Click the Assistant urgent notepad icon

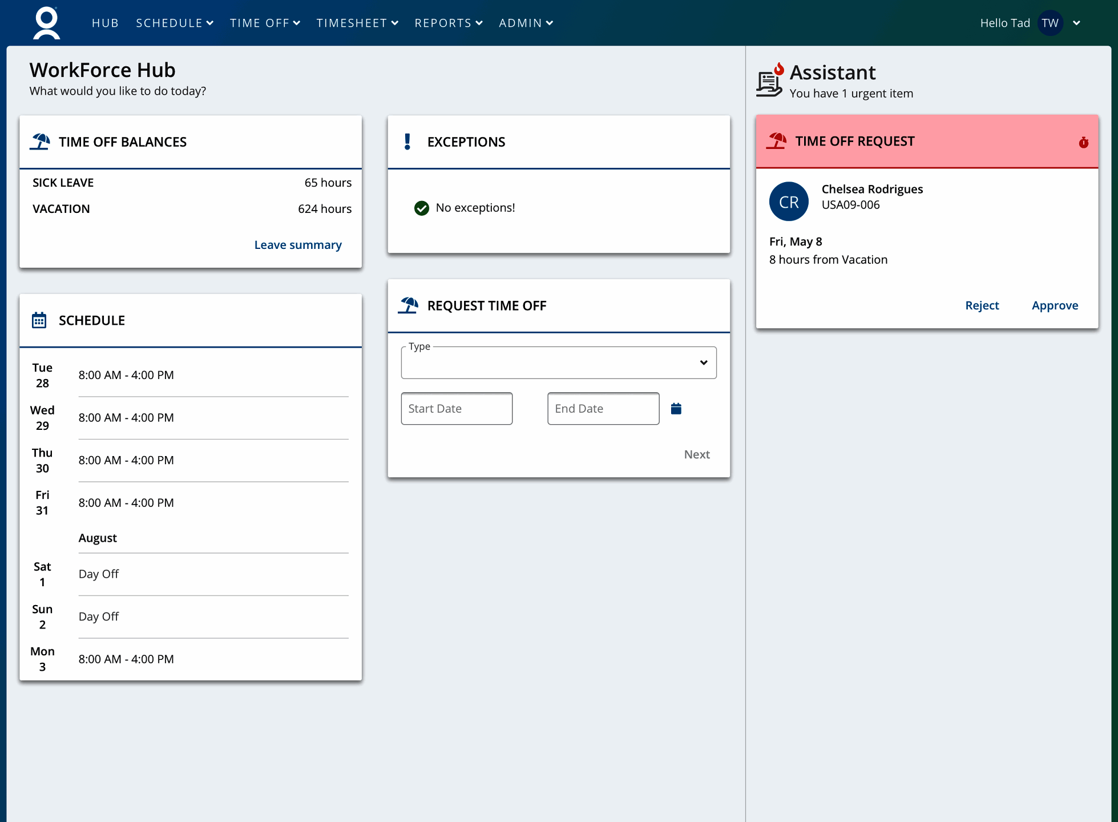click(x=770, y=82)
